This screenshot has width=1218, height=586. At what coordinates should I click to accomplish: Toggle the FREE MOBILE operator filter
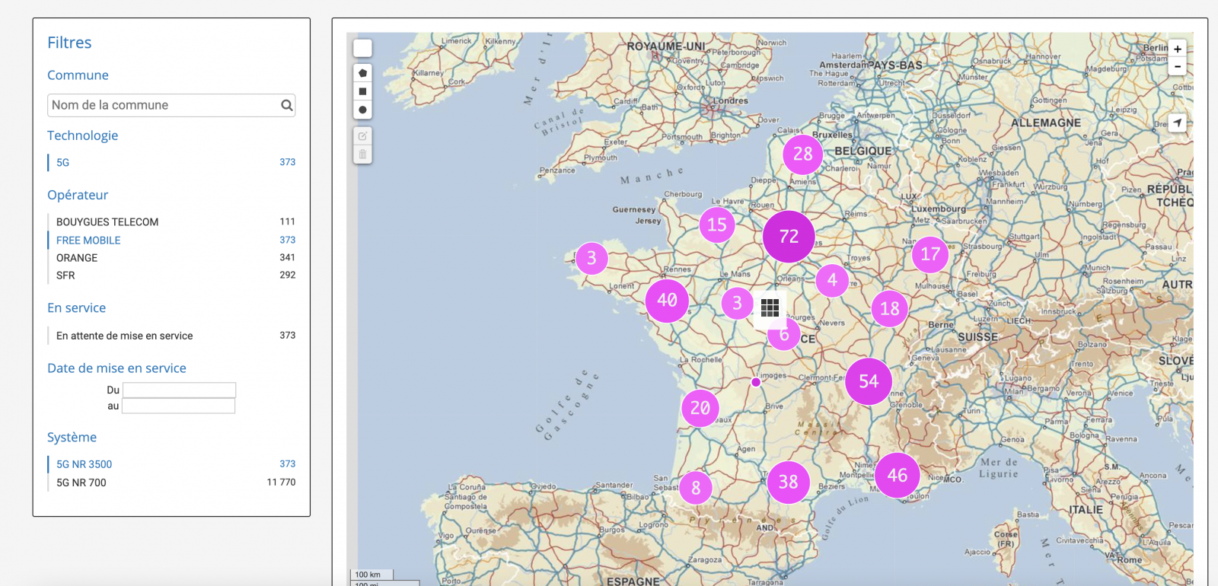pyautogui.click(x=88, y=240)
